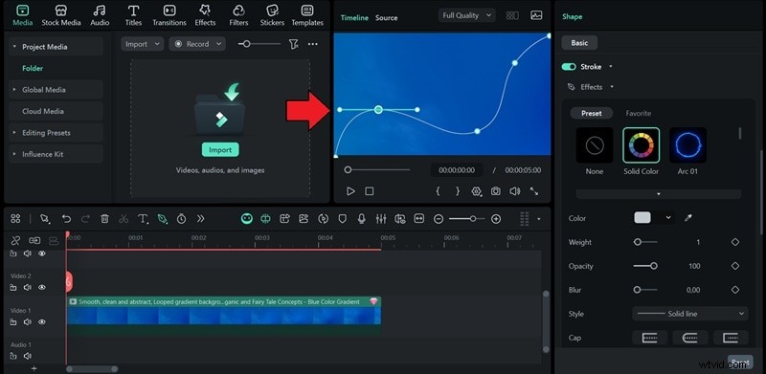Add keyframe for Opacity
Viewport: 766px width, 374px height.
tap(735, 266)
